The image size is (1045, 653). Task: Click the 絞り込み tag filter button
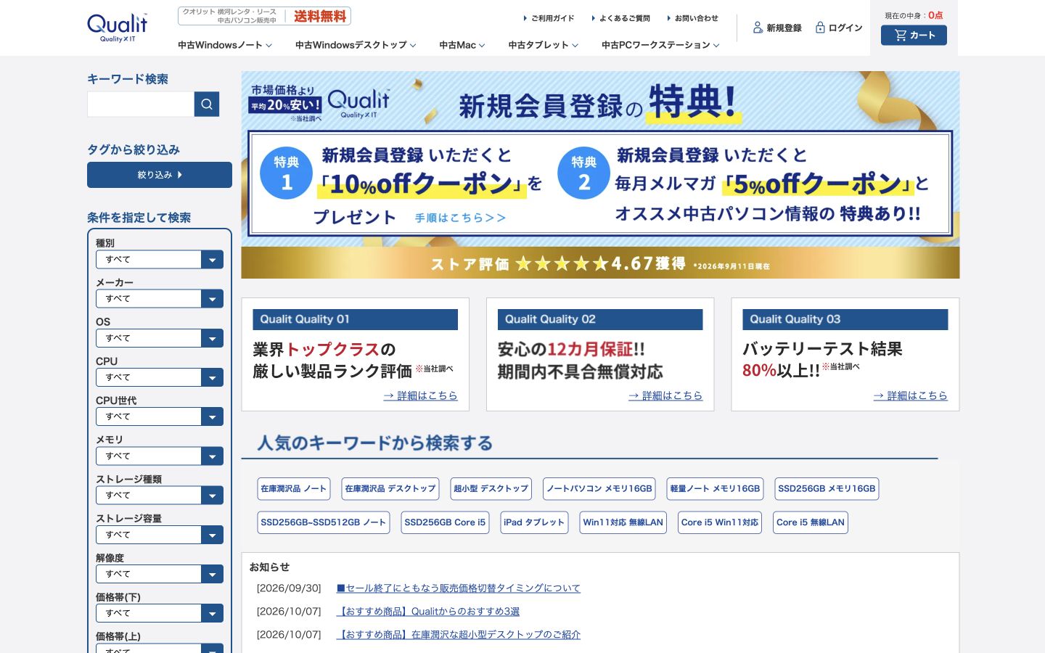(160, 175)
